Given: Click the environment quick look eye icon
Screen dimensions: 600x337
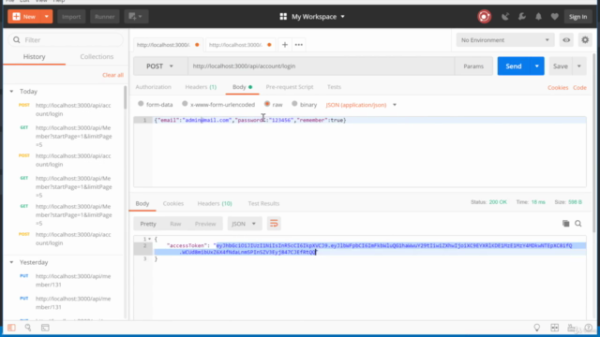Looking at the screenshot, I should pos(566,40).
